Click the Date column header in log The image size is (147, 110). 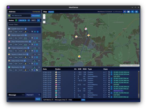(x=45, y=69)
